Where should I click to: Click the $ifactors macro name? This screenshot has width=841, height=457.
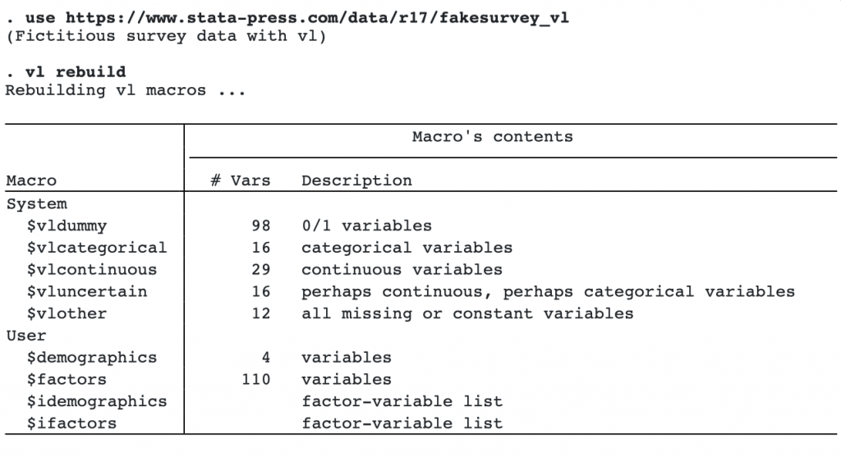click(72, 423)
